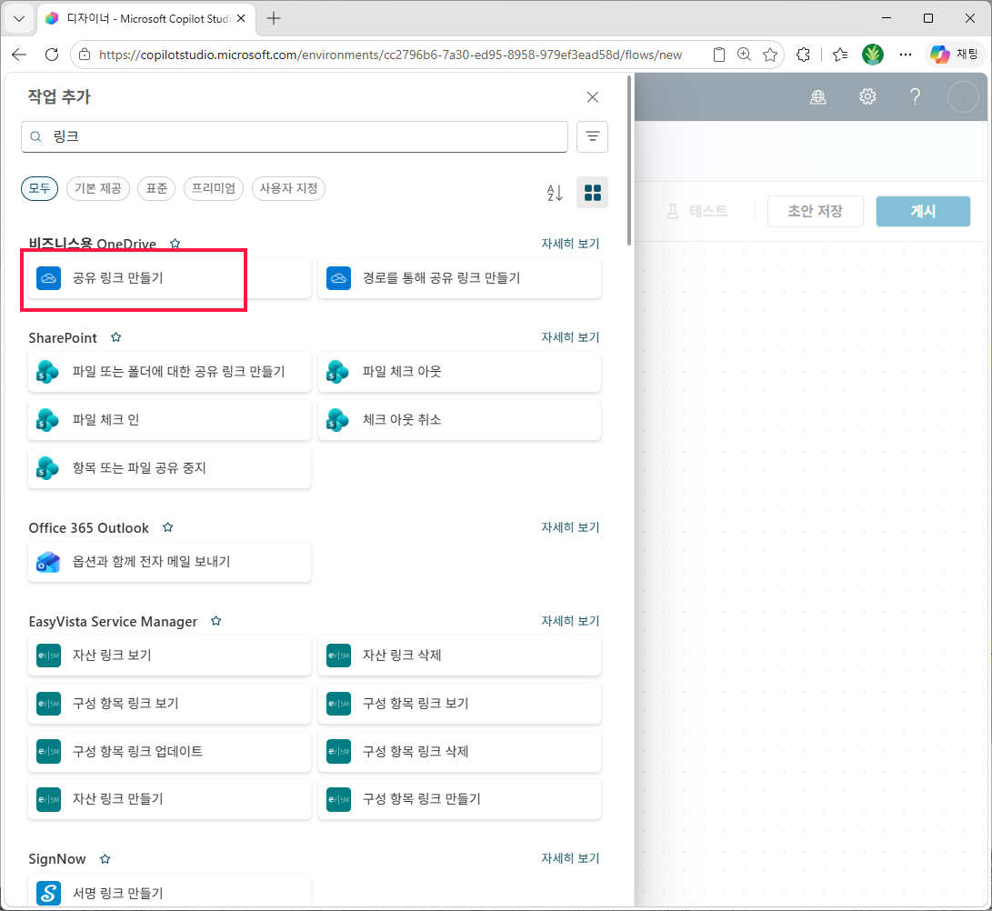992x911 pixels.
Task: Open the browser settings and more menu
Action: point(906,55)
